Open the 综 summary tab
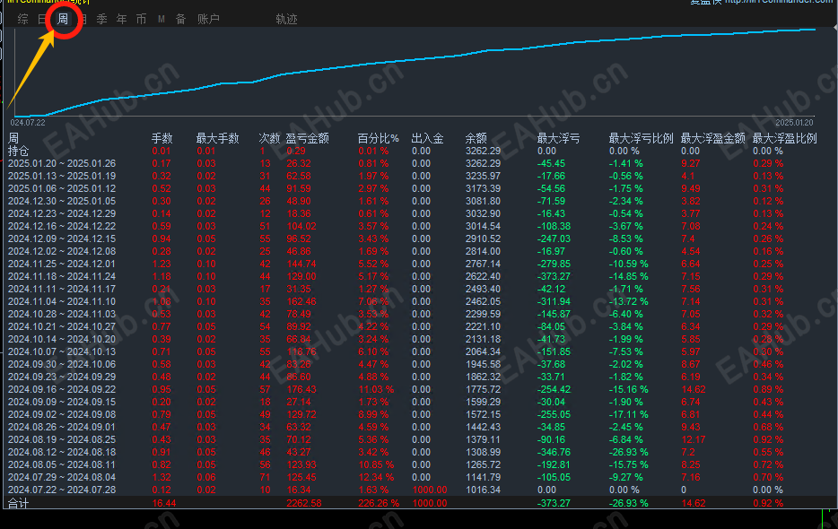 coord(23,19)
